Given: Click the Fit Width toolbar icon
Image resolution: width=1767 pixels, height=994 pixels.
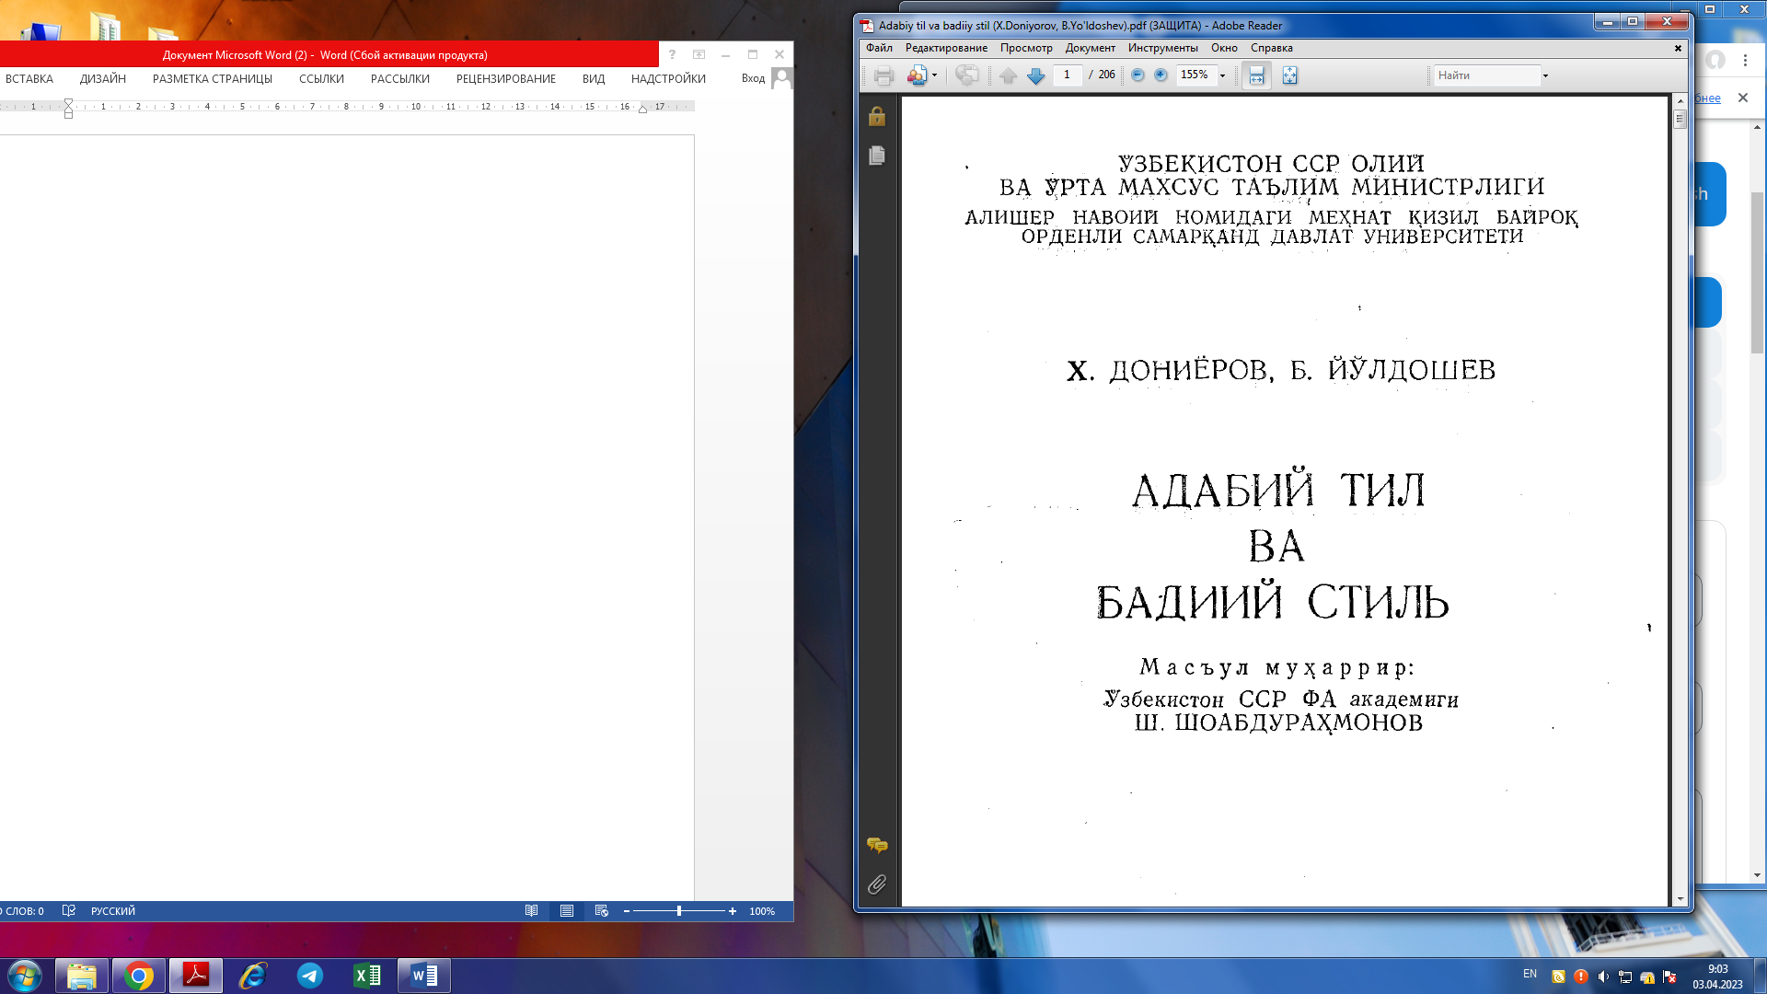Looking at the screenshot, I should [1256, 75].
